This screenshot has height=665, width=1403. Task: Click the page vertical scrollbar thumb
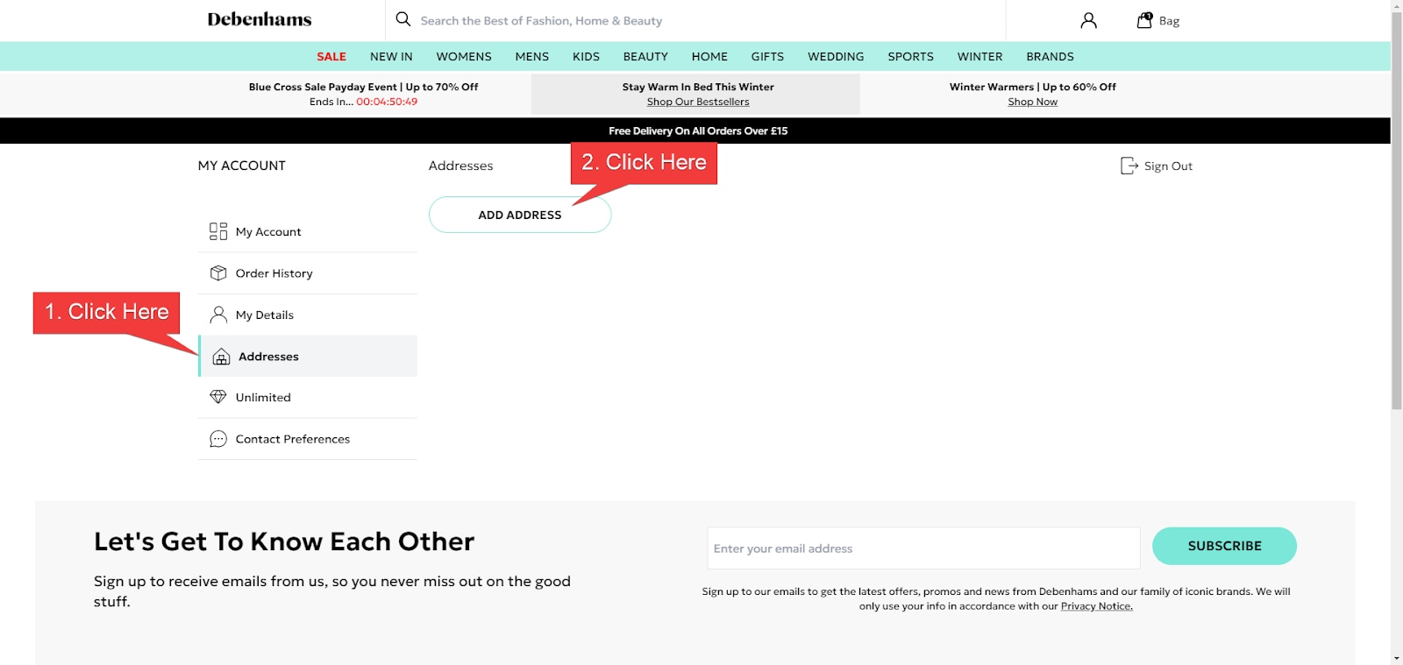[1396, 210]
